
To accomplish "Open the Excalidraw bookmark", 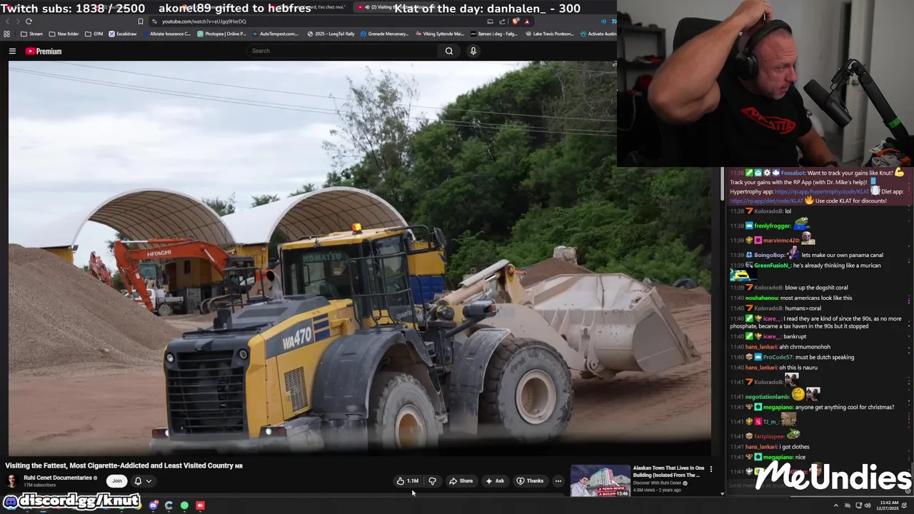I will [x=122, y=34].
